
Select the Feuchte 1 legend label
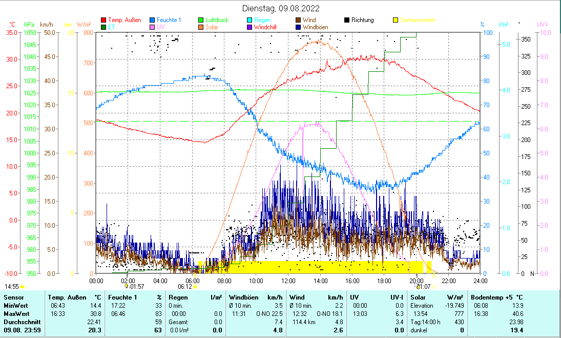(x=169, y=20)
